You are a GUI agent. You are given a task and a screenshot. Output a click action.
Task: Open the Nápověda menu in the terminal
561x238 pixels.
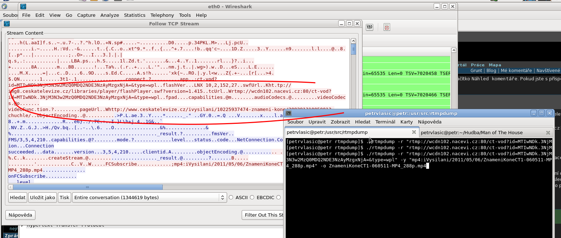(x=429, y=122)
